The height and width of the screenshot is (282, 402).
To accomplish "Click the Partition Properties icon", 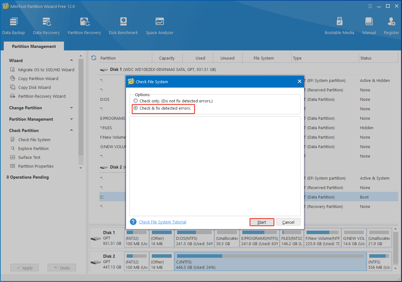I will point(13,166).
